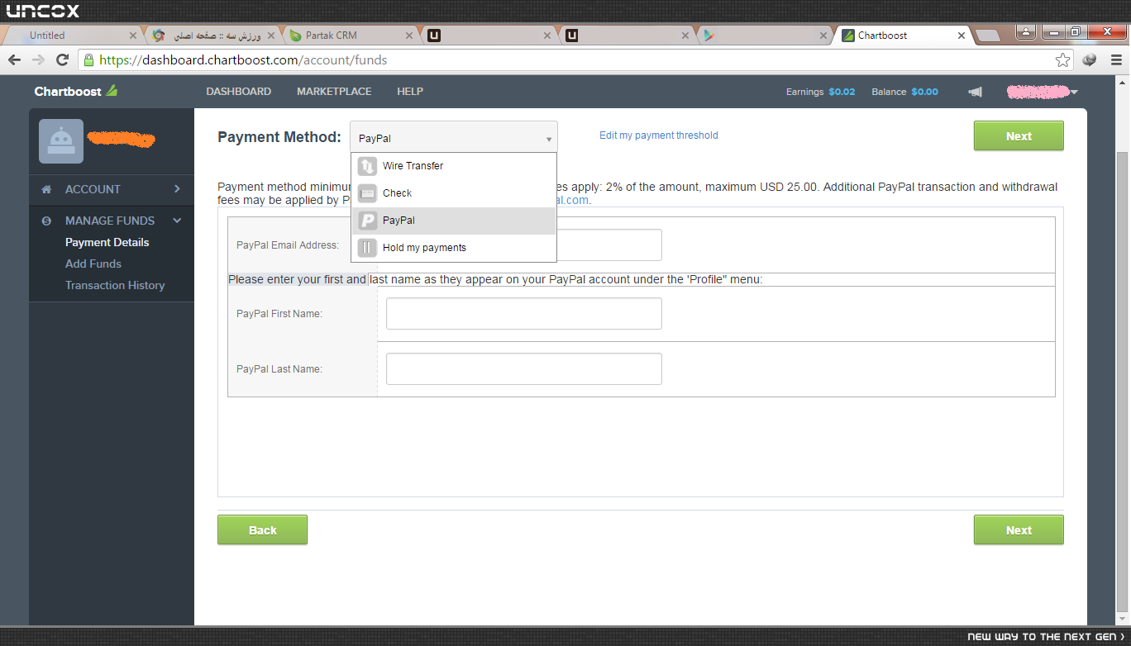Open a new browser tab

coord(987,36)
